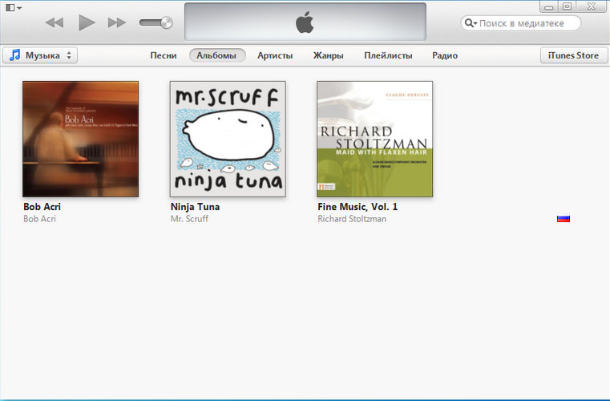610x401 pixels.
Task: Start playback with the Play button
Action: click(87, 22)
